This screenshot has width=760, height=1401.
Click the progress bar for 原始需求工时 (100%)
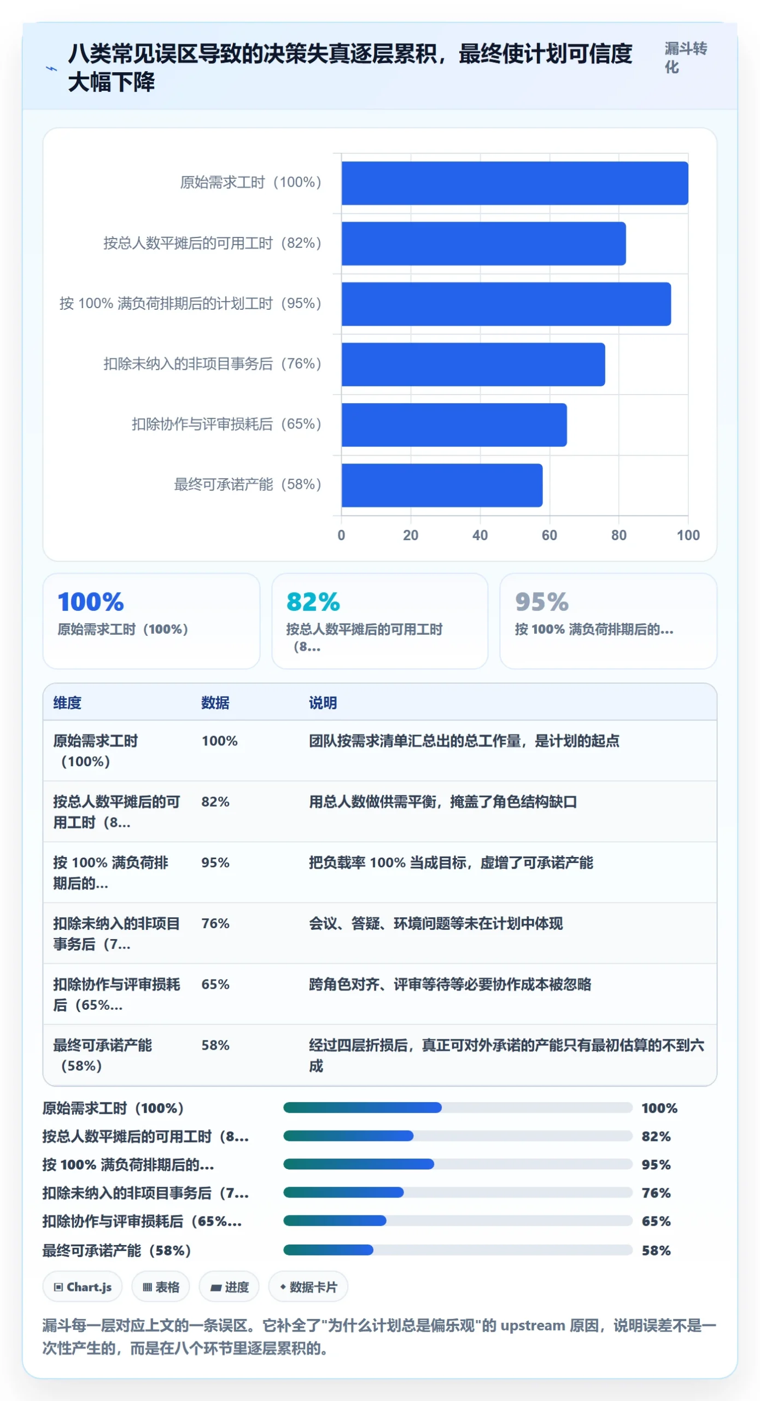pyautogui.click(x=458, y=1108)
